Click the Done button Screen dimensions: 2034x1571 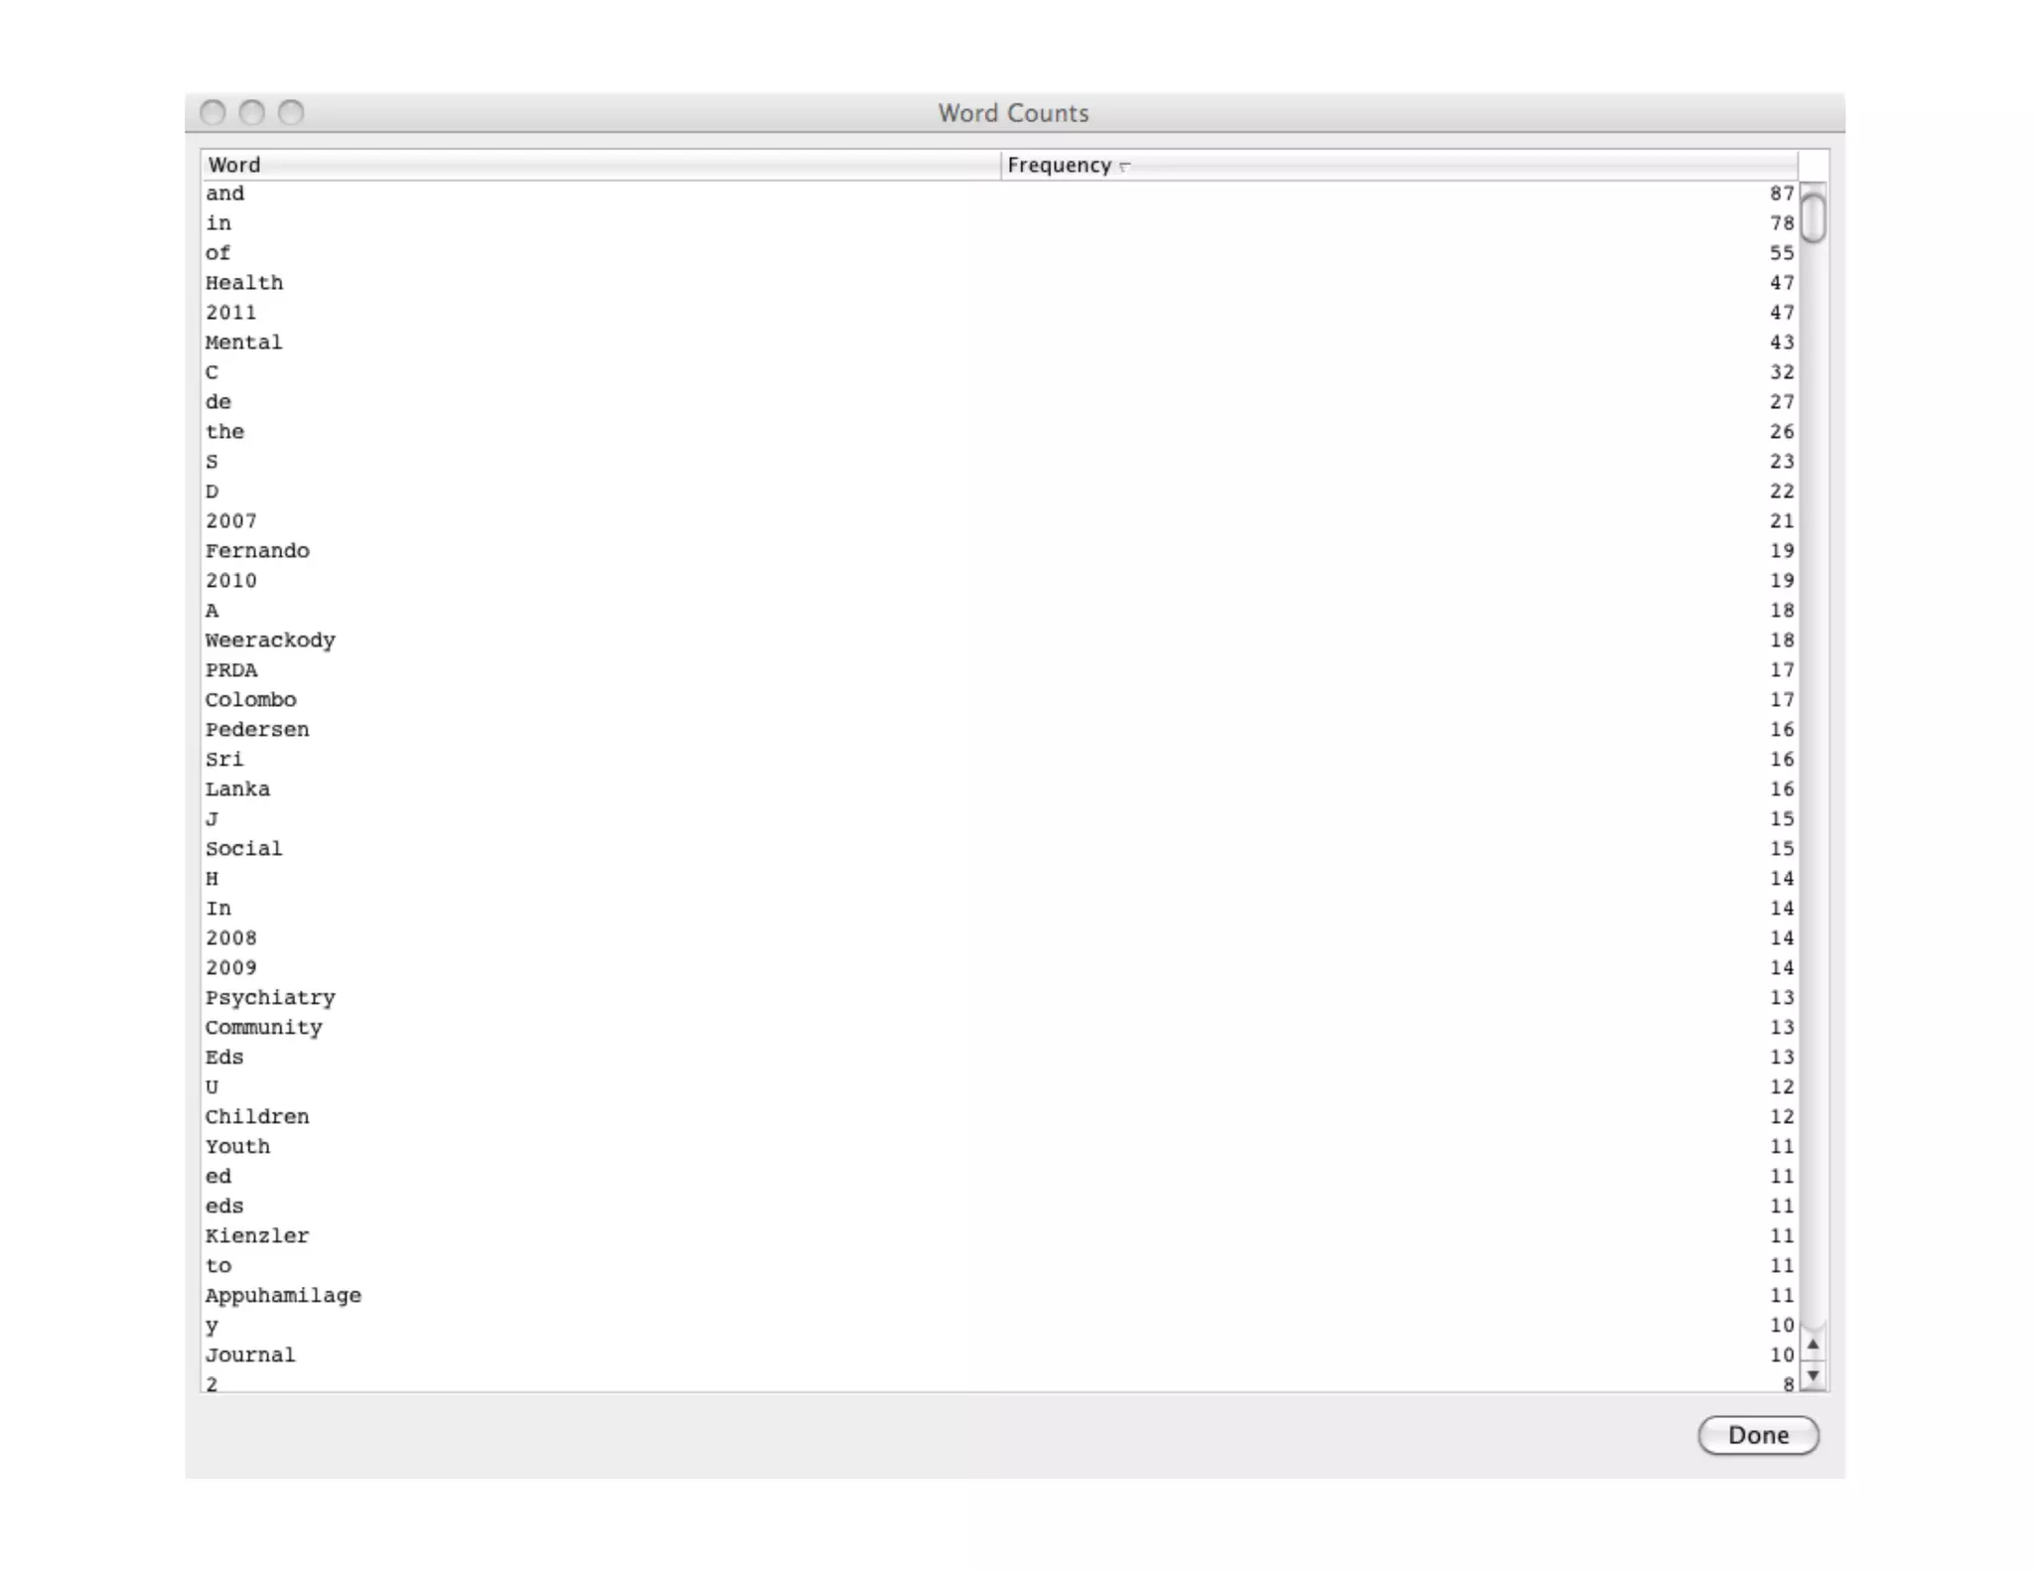tap(1757, 1435)
